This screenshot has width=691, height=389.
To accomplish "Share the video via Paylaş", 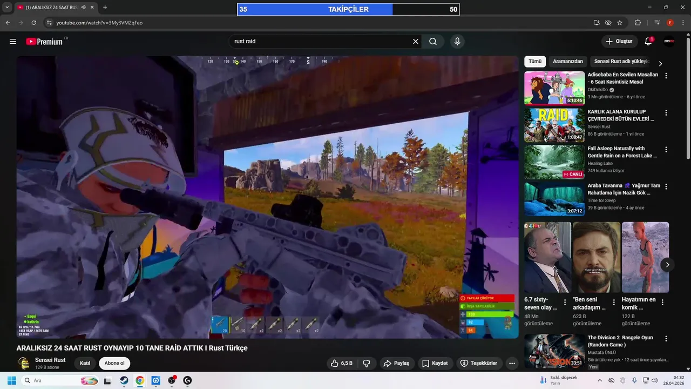I will 396,363.
